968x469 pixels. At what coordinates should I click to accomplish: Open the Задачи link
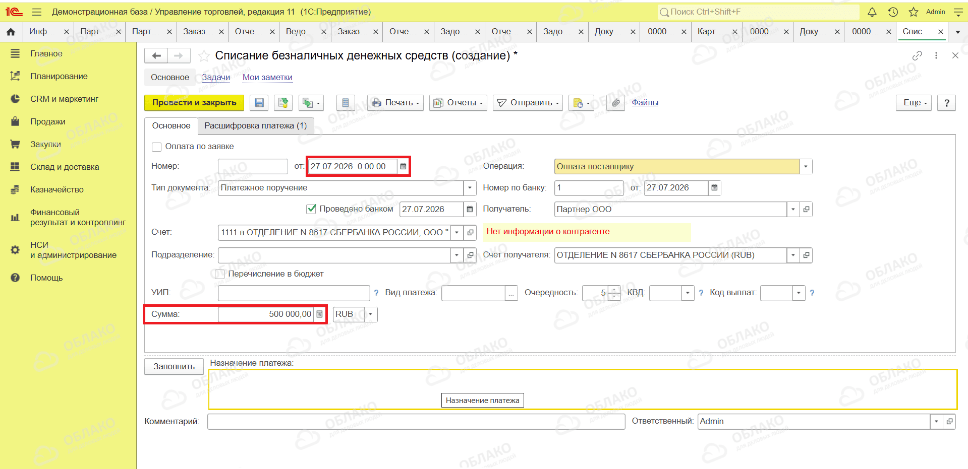(x=216, y=78)
